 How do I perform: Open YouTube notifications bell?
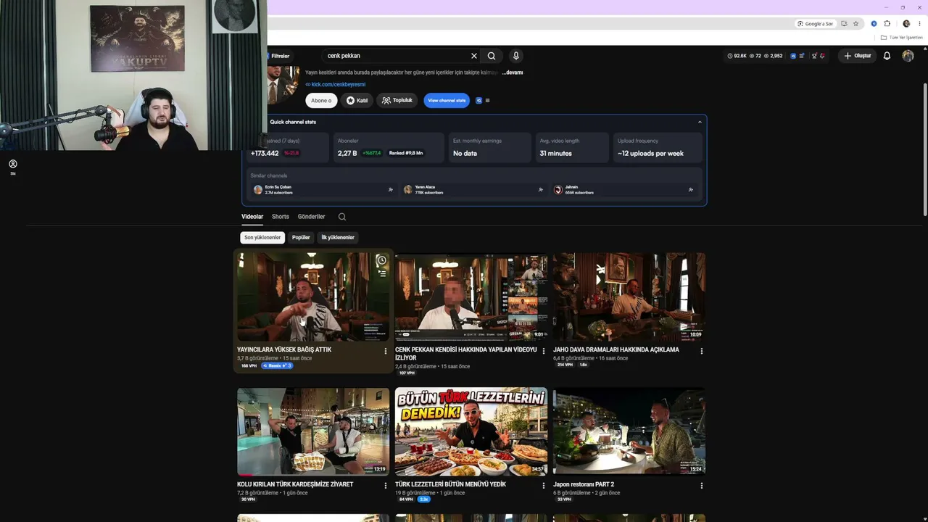(x=887, y=56)
